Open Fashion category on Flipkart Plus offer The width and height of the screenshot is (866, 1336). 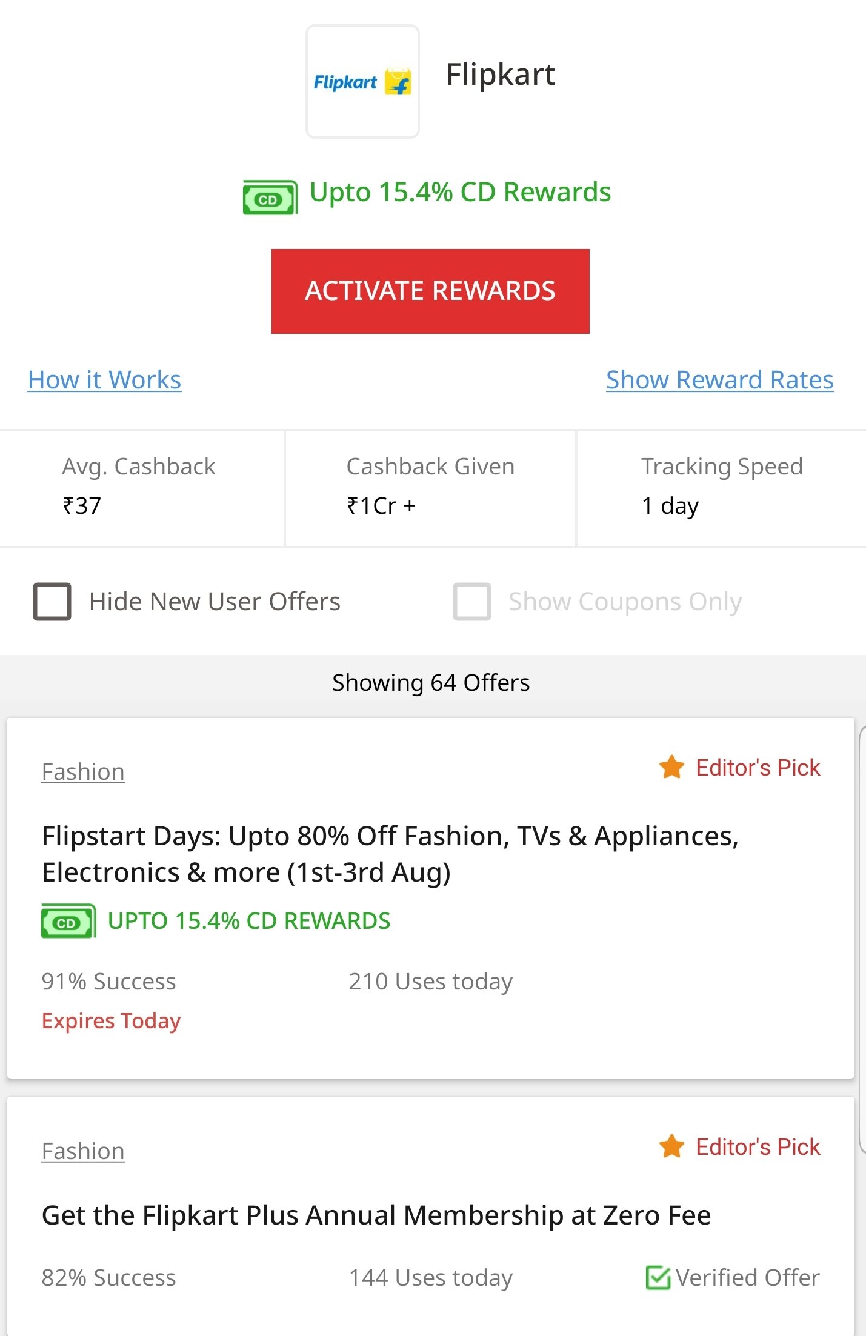tap(83, 1151)
